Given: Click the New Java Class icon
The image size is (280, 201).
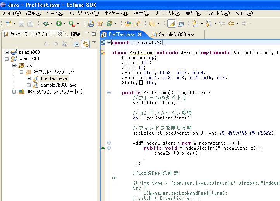Looking at the screenshot, I should pyautogui.click(x=109, y=24).
